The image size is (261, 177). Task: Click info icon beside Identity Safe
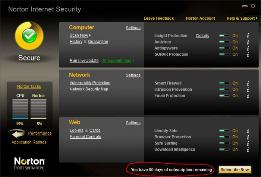[248, 131]
